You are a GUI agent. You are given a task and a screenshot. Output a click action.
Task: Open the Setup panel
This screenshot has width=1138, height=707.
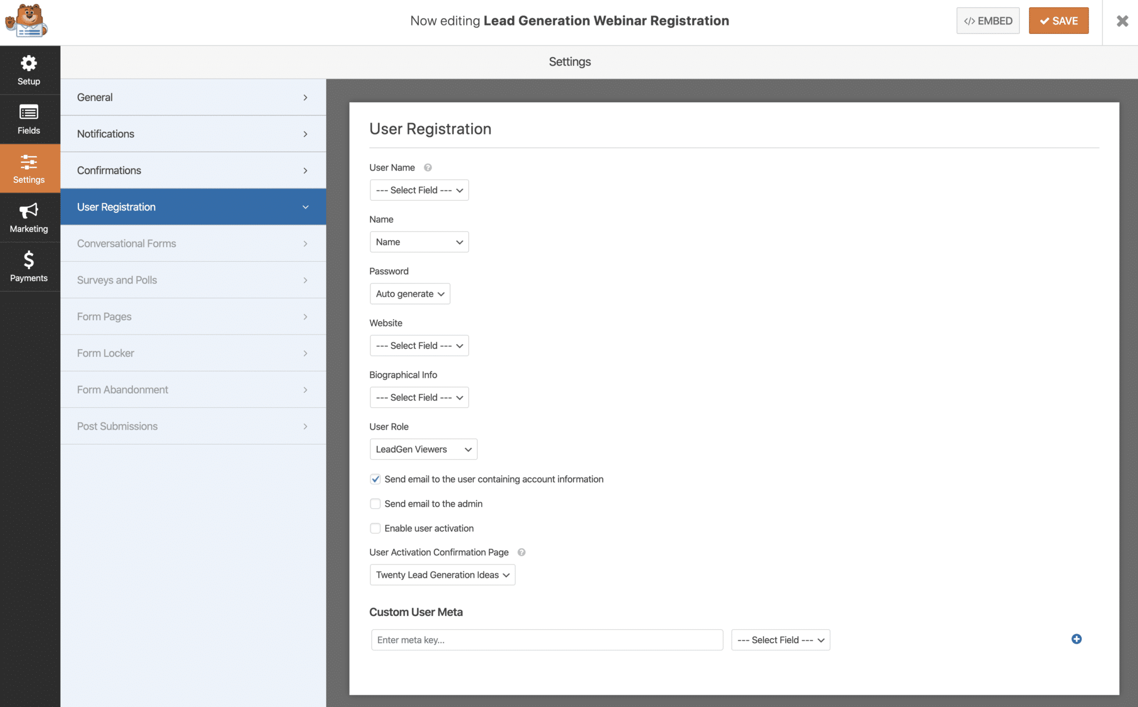point(29,70)
